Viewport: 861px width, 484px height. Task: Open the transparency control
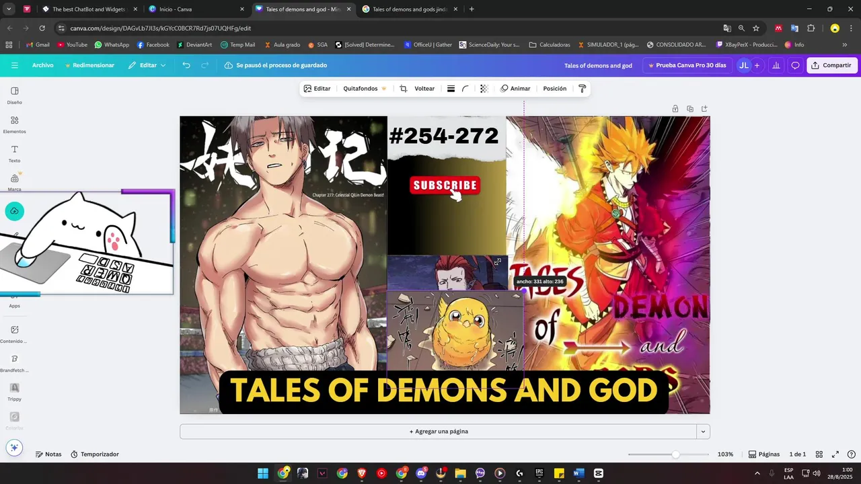[x=484, y=89]
